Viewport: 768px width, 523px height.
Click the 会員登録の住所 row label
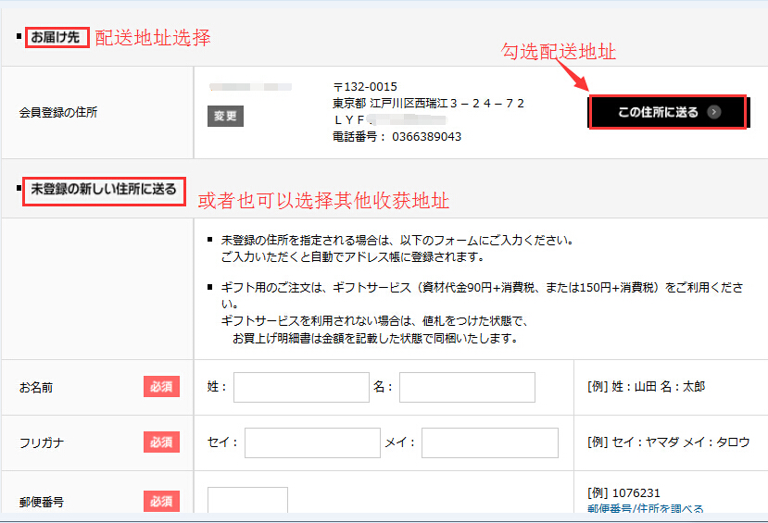coord(58,112)
